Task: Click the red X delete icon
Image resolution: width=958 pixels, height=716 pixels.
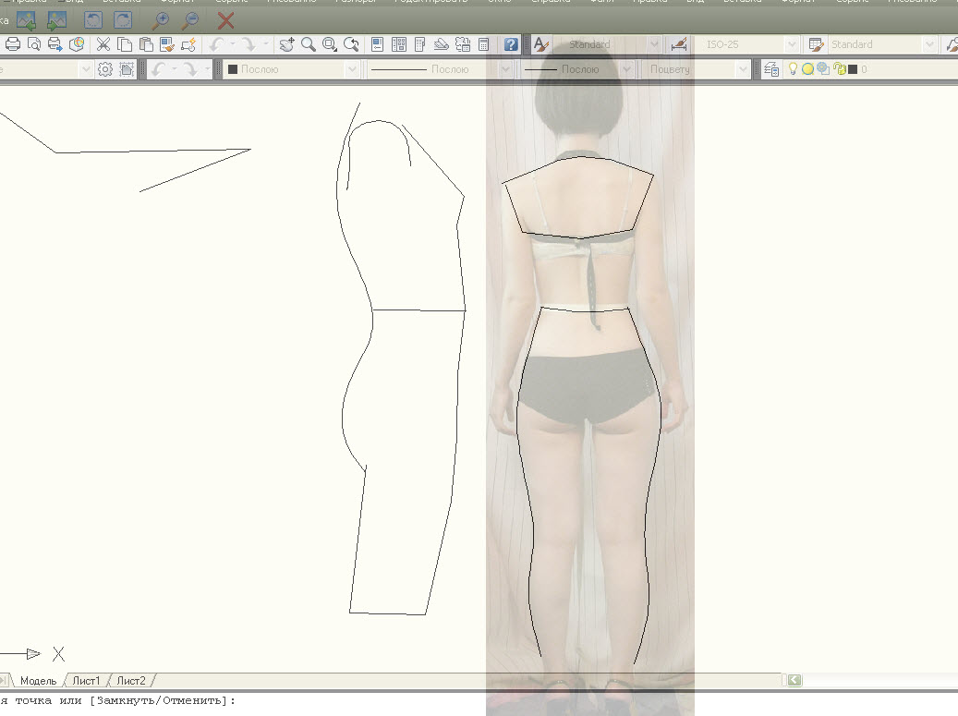Action: [225, 19]
